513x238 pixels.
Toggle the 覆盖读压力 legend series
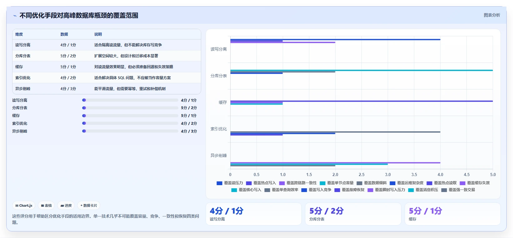pyautogui.click(x=230, y=183)
